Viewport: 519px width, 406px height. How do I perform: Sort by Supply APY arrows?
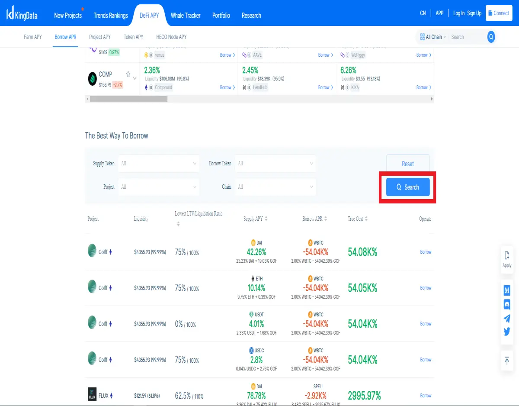(266, 219)
